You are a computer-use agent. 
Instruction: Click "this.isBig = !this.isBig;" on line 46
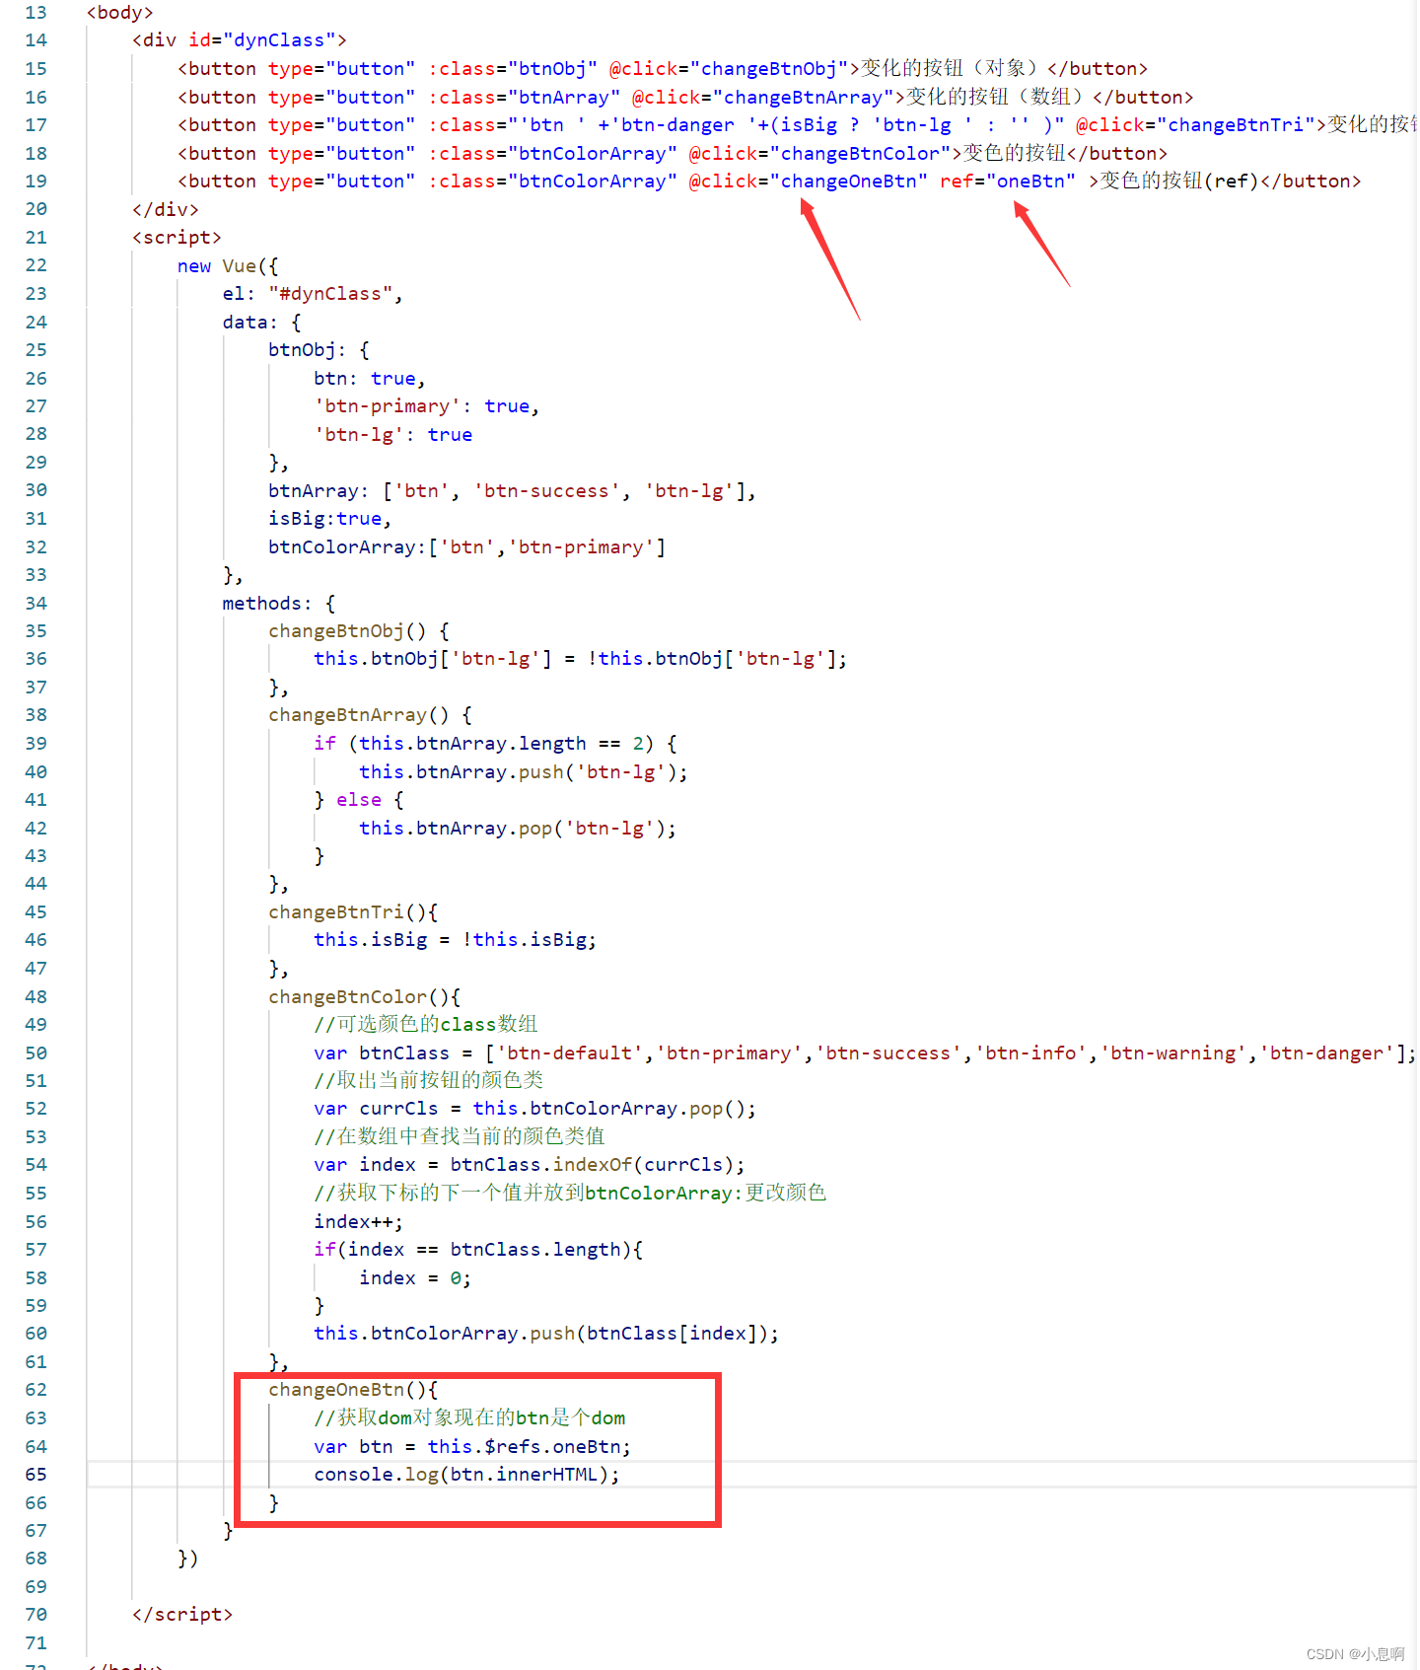point(456,940)
